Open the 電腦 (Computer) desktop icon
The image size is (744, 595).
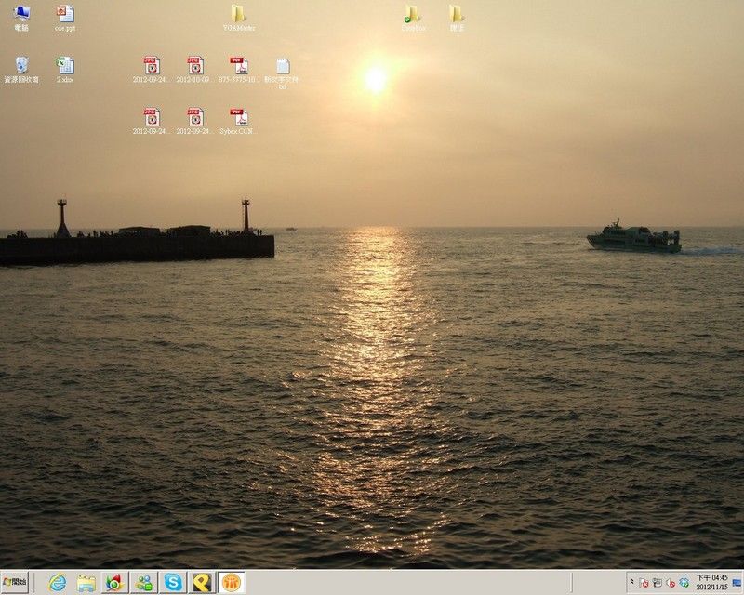point(21,16)
